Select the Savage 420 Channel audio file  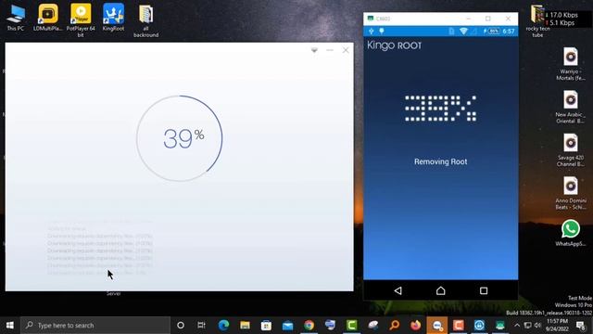click(571, 150)
